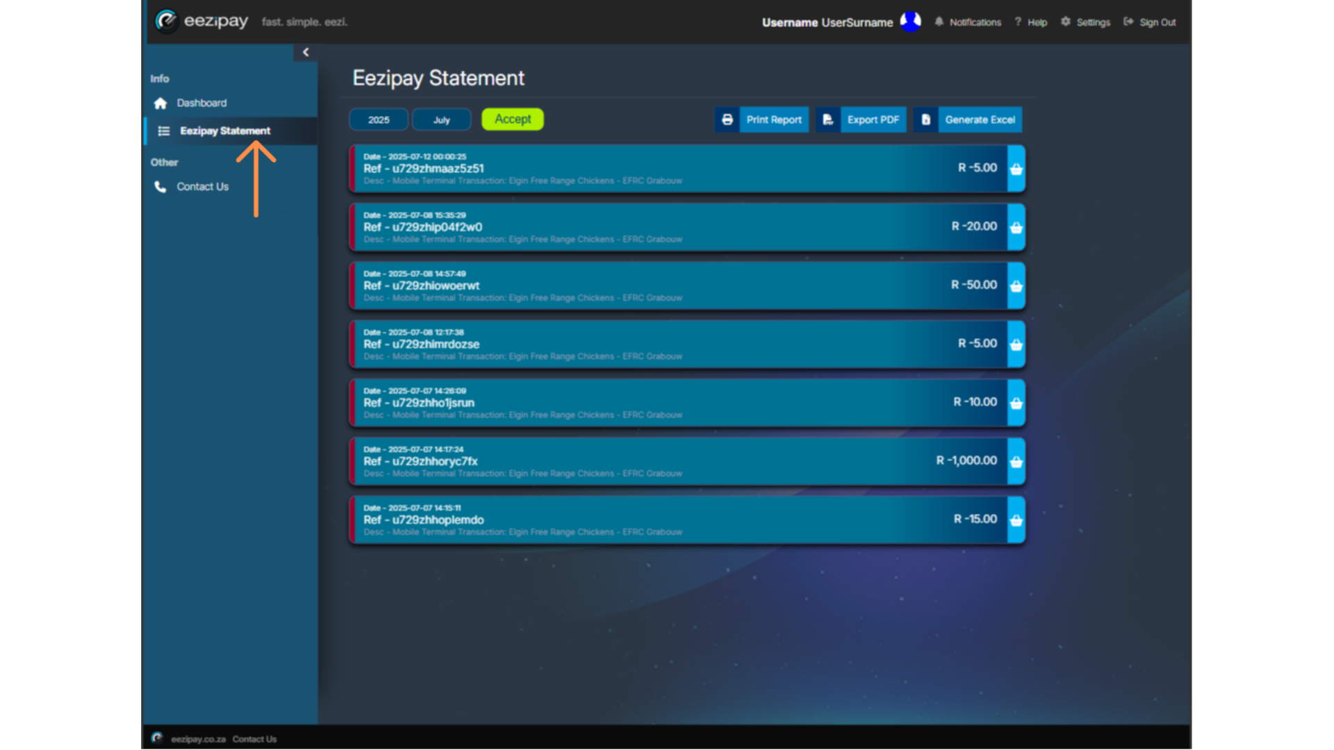This screenshot has height=750, width=1334.
Task: Open the July month dropdown
Action: click(x=442, y=119)
